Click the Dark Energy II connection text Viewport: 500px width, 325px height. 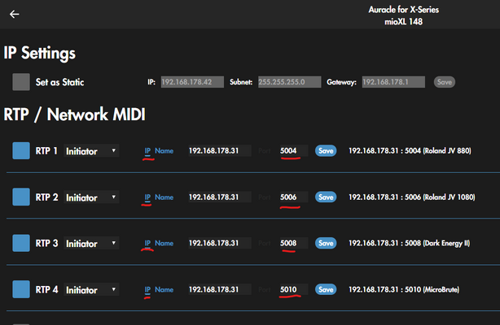coord(409,243)
